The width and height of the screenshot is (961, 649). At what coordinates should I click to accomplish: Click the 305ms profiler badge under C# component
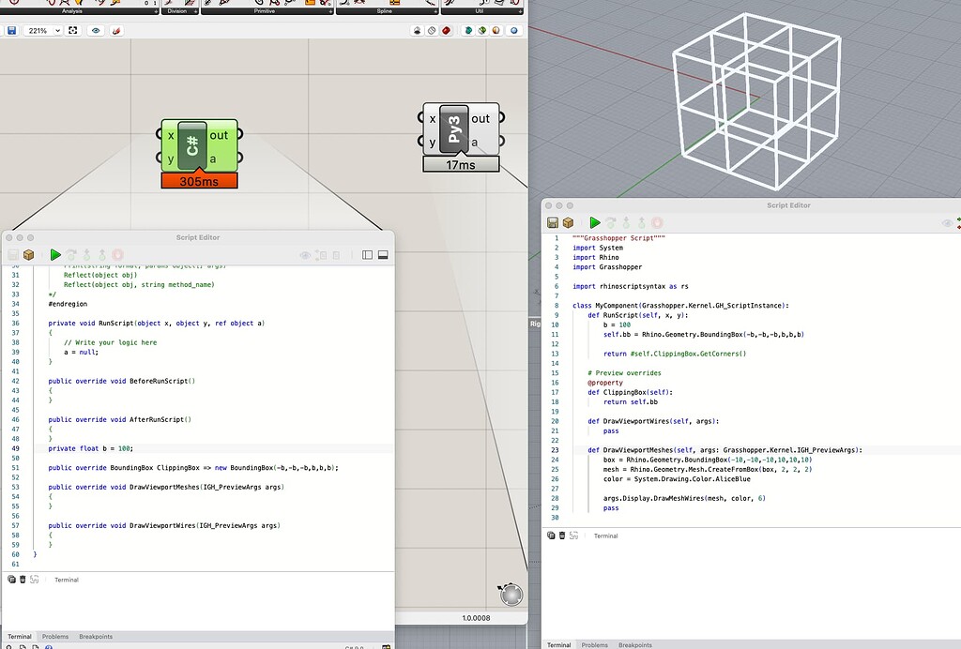pyautogui.click(x=198, y=178)
